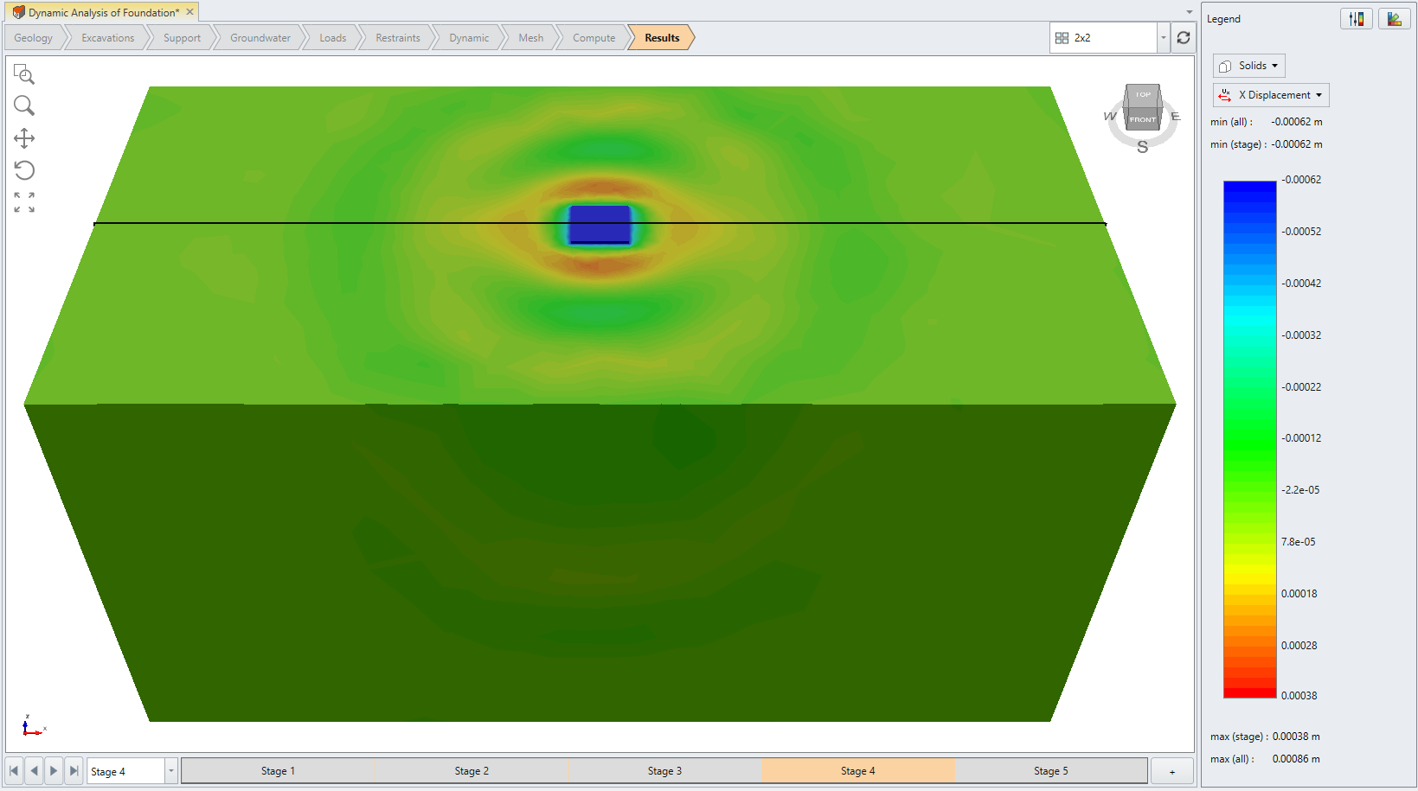The width and height of the screenshot is (1418, 791).
Task: Click the E compass direction marker
Action: (1176, 116)
